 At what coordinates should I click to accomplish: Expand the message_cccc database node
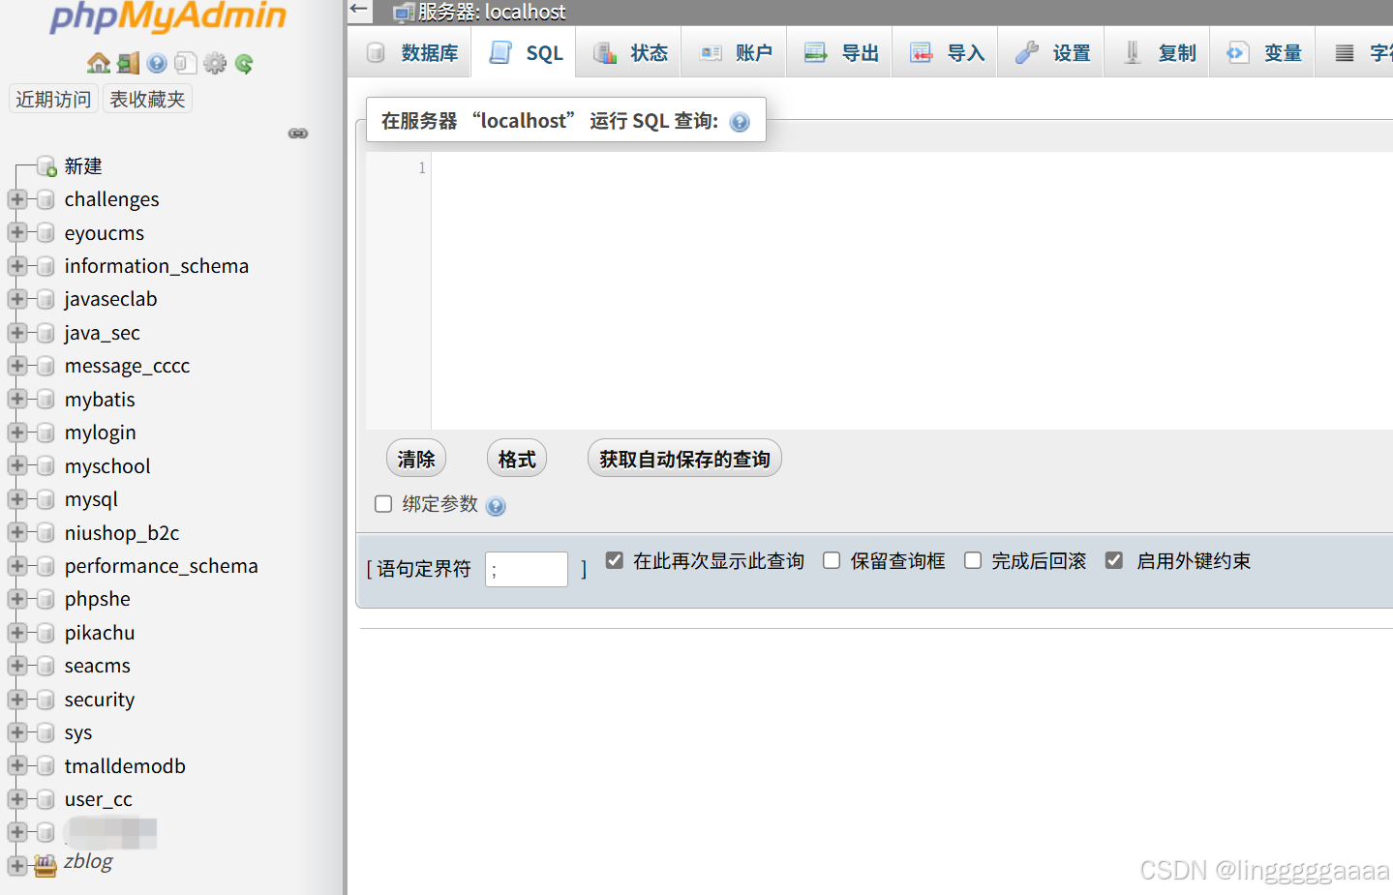16,366
